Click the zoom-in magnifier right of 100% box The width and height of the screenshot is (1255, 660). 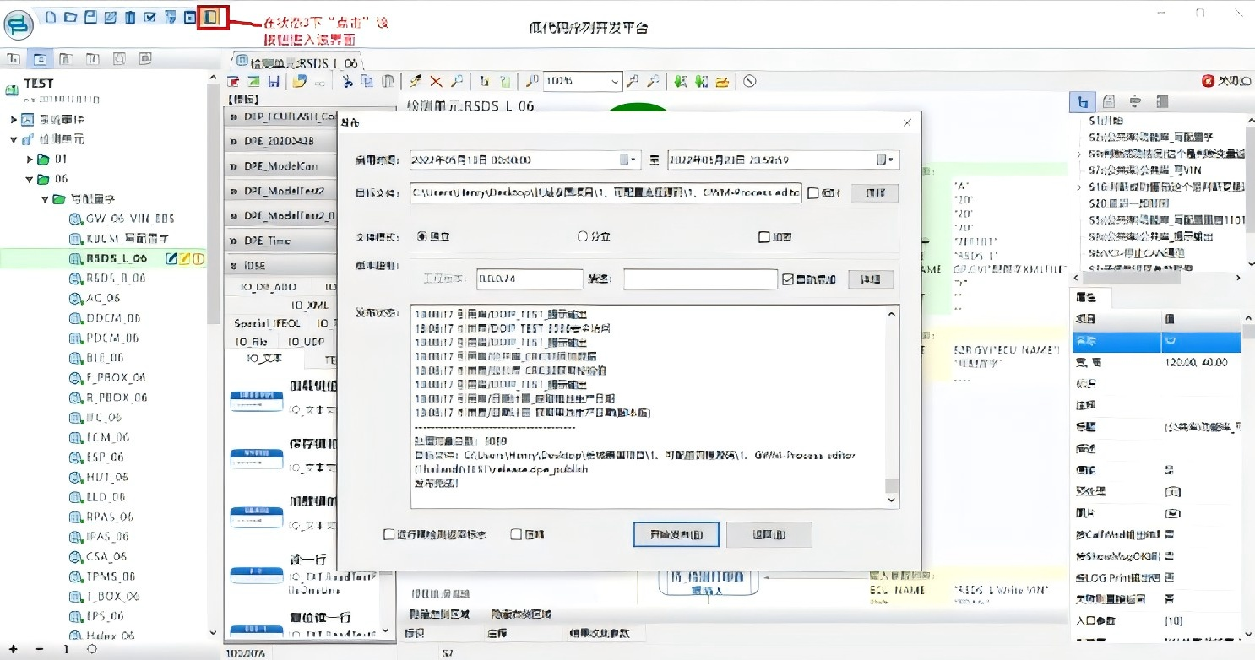coord(633,82)
